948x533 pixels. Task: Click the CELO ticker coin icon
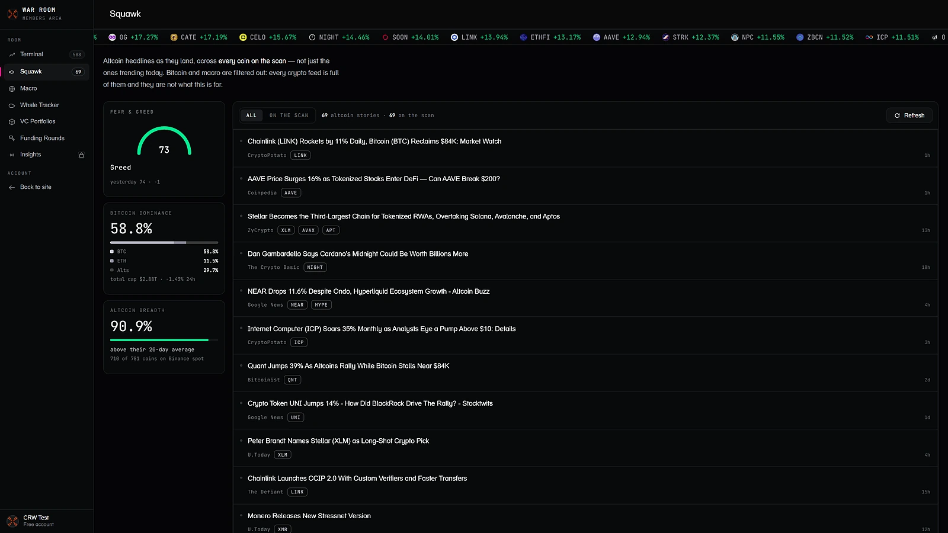tap(243, 37)
